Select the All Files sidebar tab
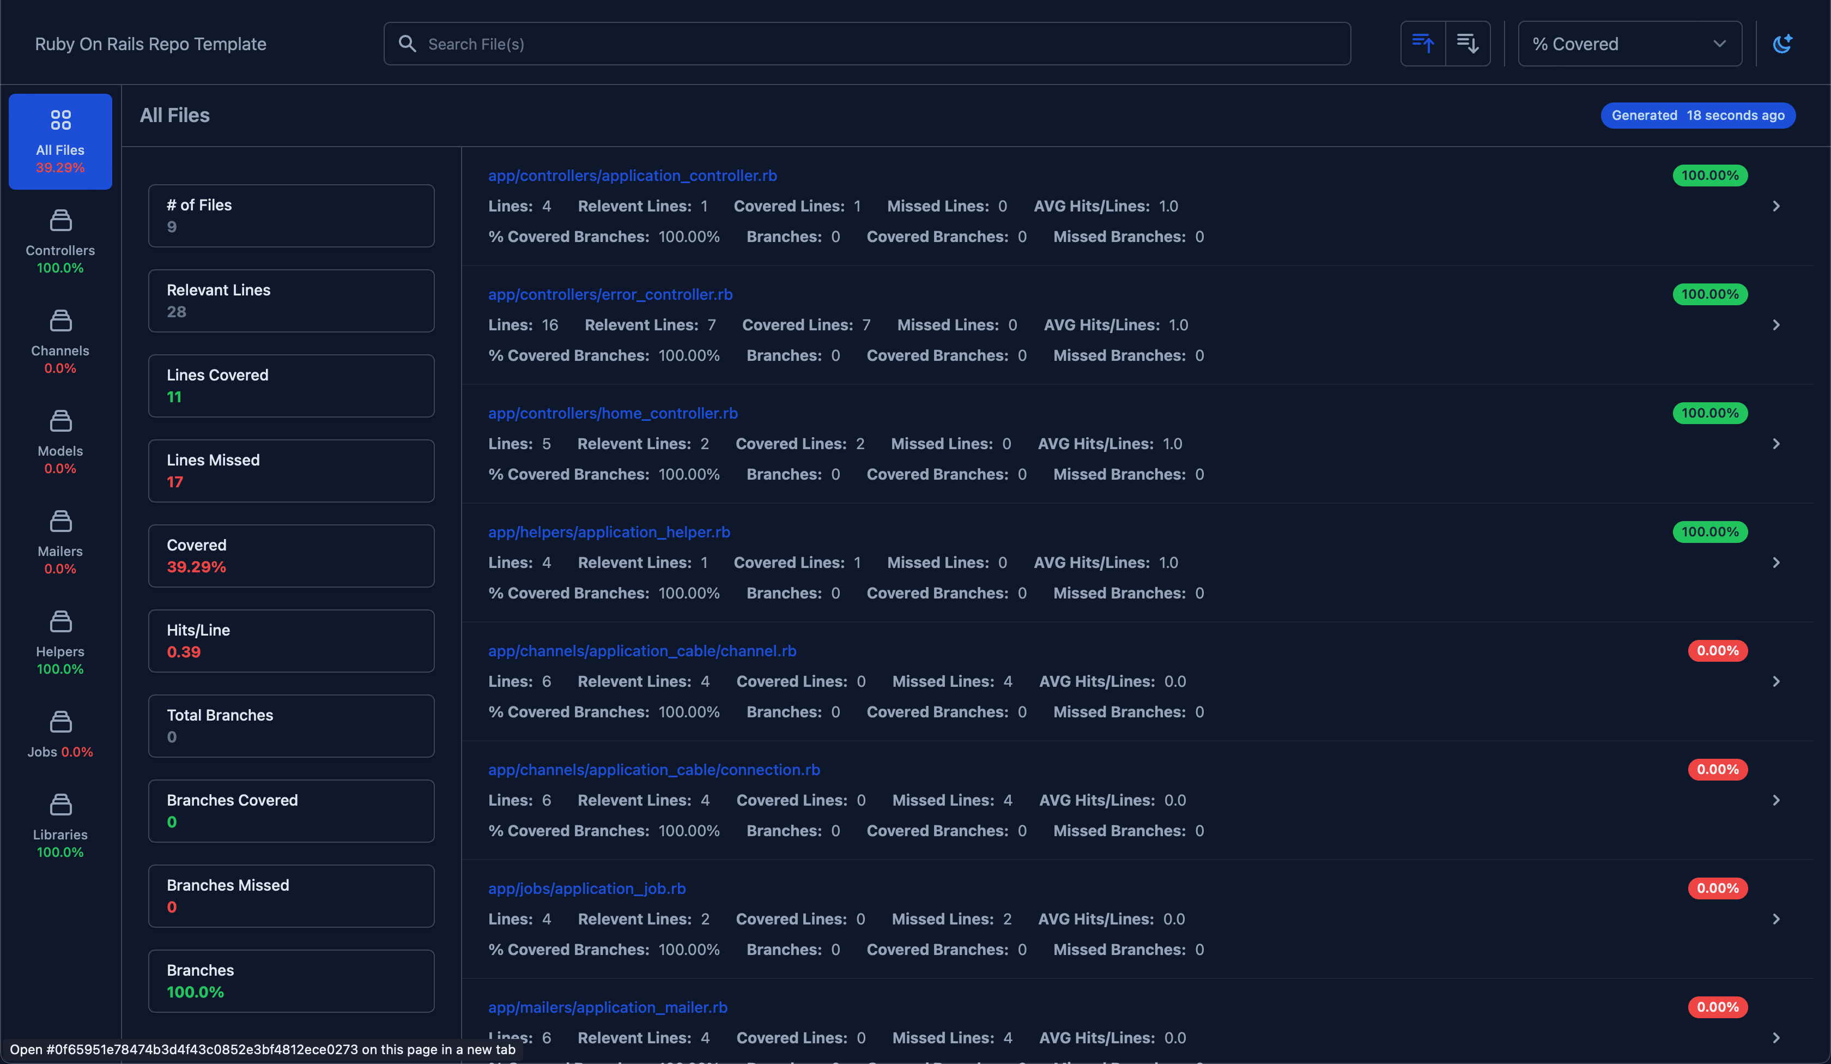 coord(60,142)
